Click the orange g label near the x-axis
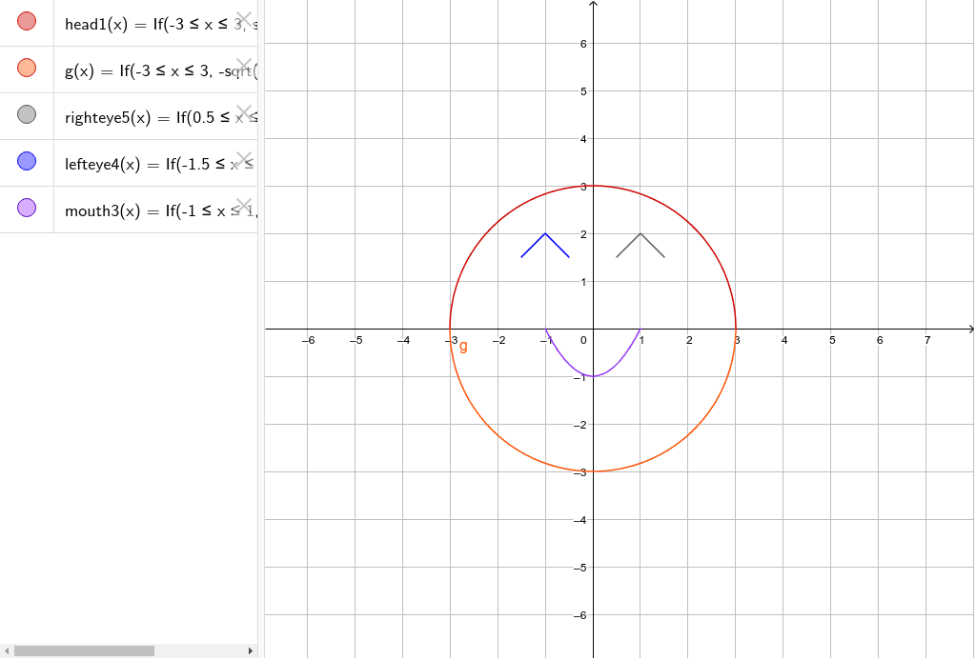Screen dimensions: 976x660 (x=464, y=347)
